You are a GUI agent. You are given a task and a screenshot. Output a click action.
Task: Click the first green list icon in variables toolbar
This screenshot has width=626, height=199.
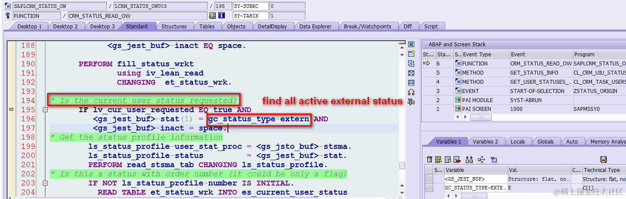[439, 160]
